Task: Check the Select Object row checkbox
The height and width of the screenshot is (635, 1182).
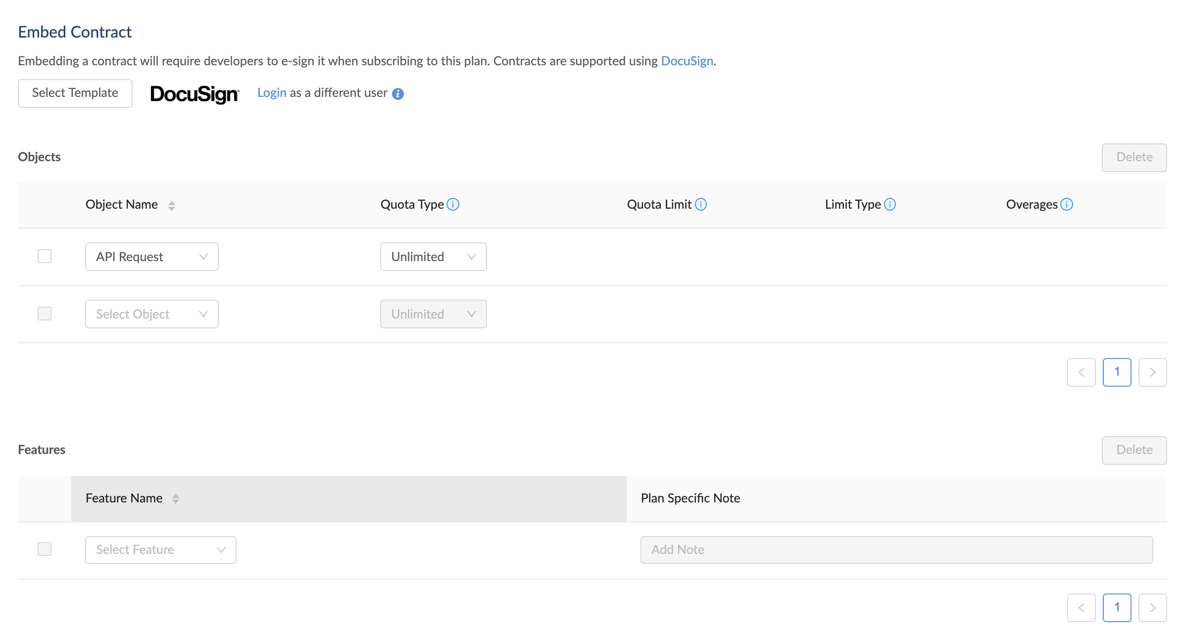Action: coord(45,314)
